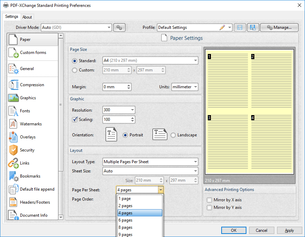
Task: Switch to the Settings tab
Action: pos(12,17)
